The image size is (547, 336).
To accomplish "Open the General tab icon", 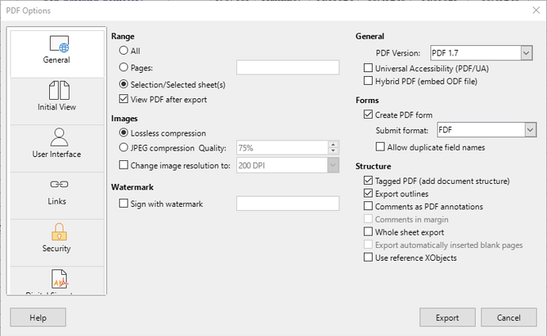I will 59,44.
